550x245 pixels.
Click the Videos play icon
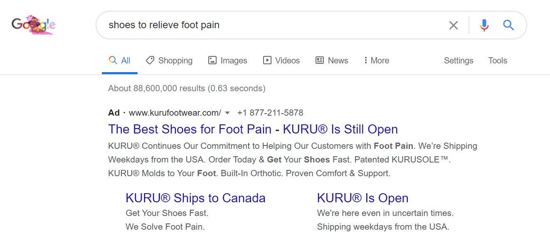[267, 61]
